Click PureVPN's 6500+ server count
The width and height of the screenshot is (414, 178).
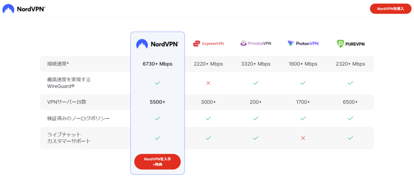pos(350,102)
